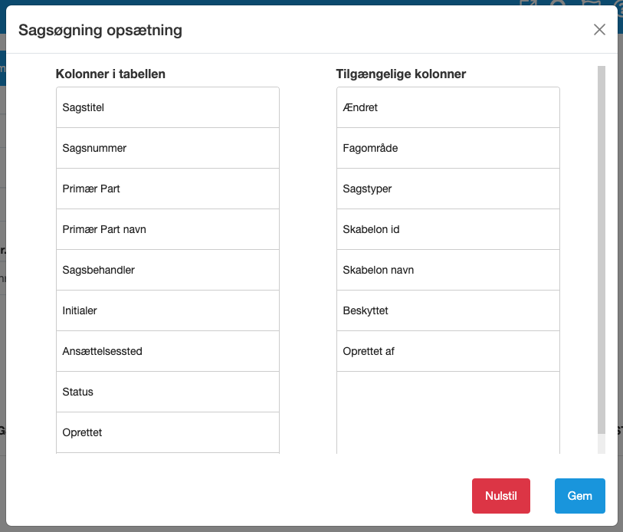Select the Status column item
This screenshot has width=623, height=532.
pyautogui.click(x=167, y=392)
